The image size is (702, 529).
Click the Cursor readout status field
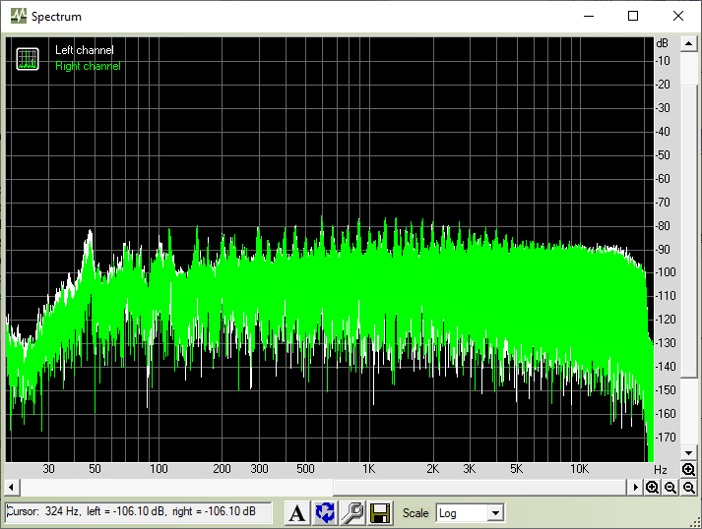click(138, 511)
